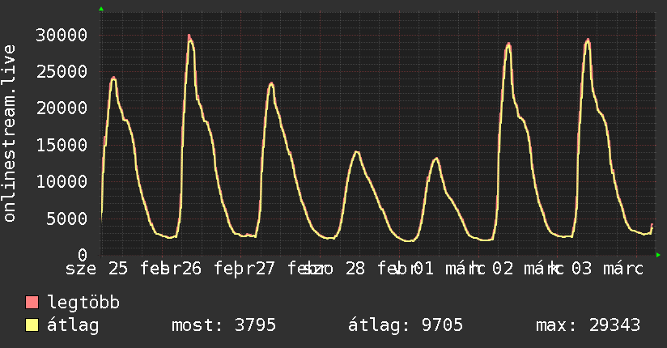Click the 30000 y-axis label
667x348 pixels.
click(62, 35)
